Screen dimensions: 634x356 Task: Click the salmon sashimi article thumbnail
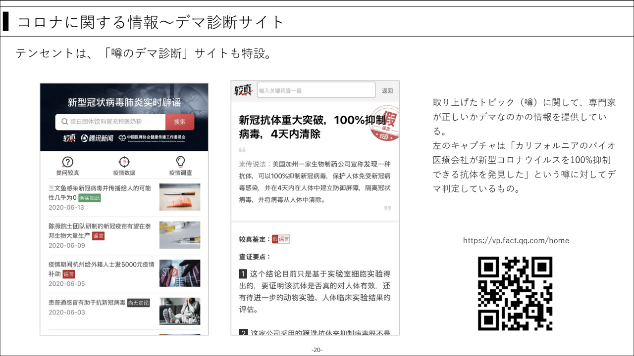point(180,196)
